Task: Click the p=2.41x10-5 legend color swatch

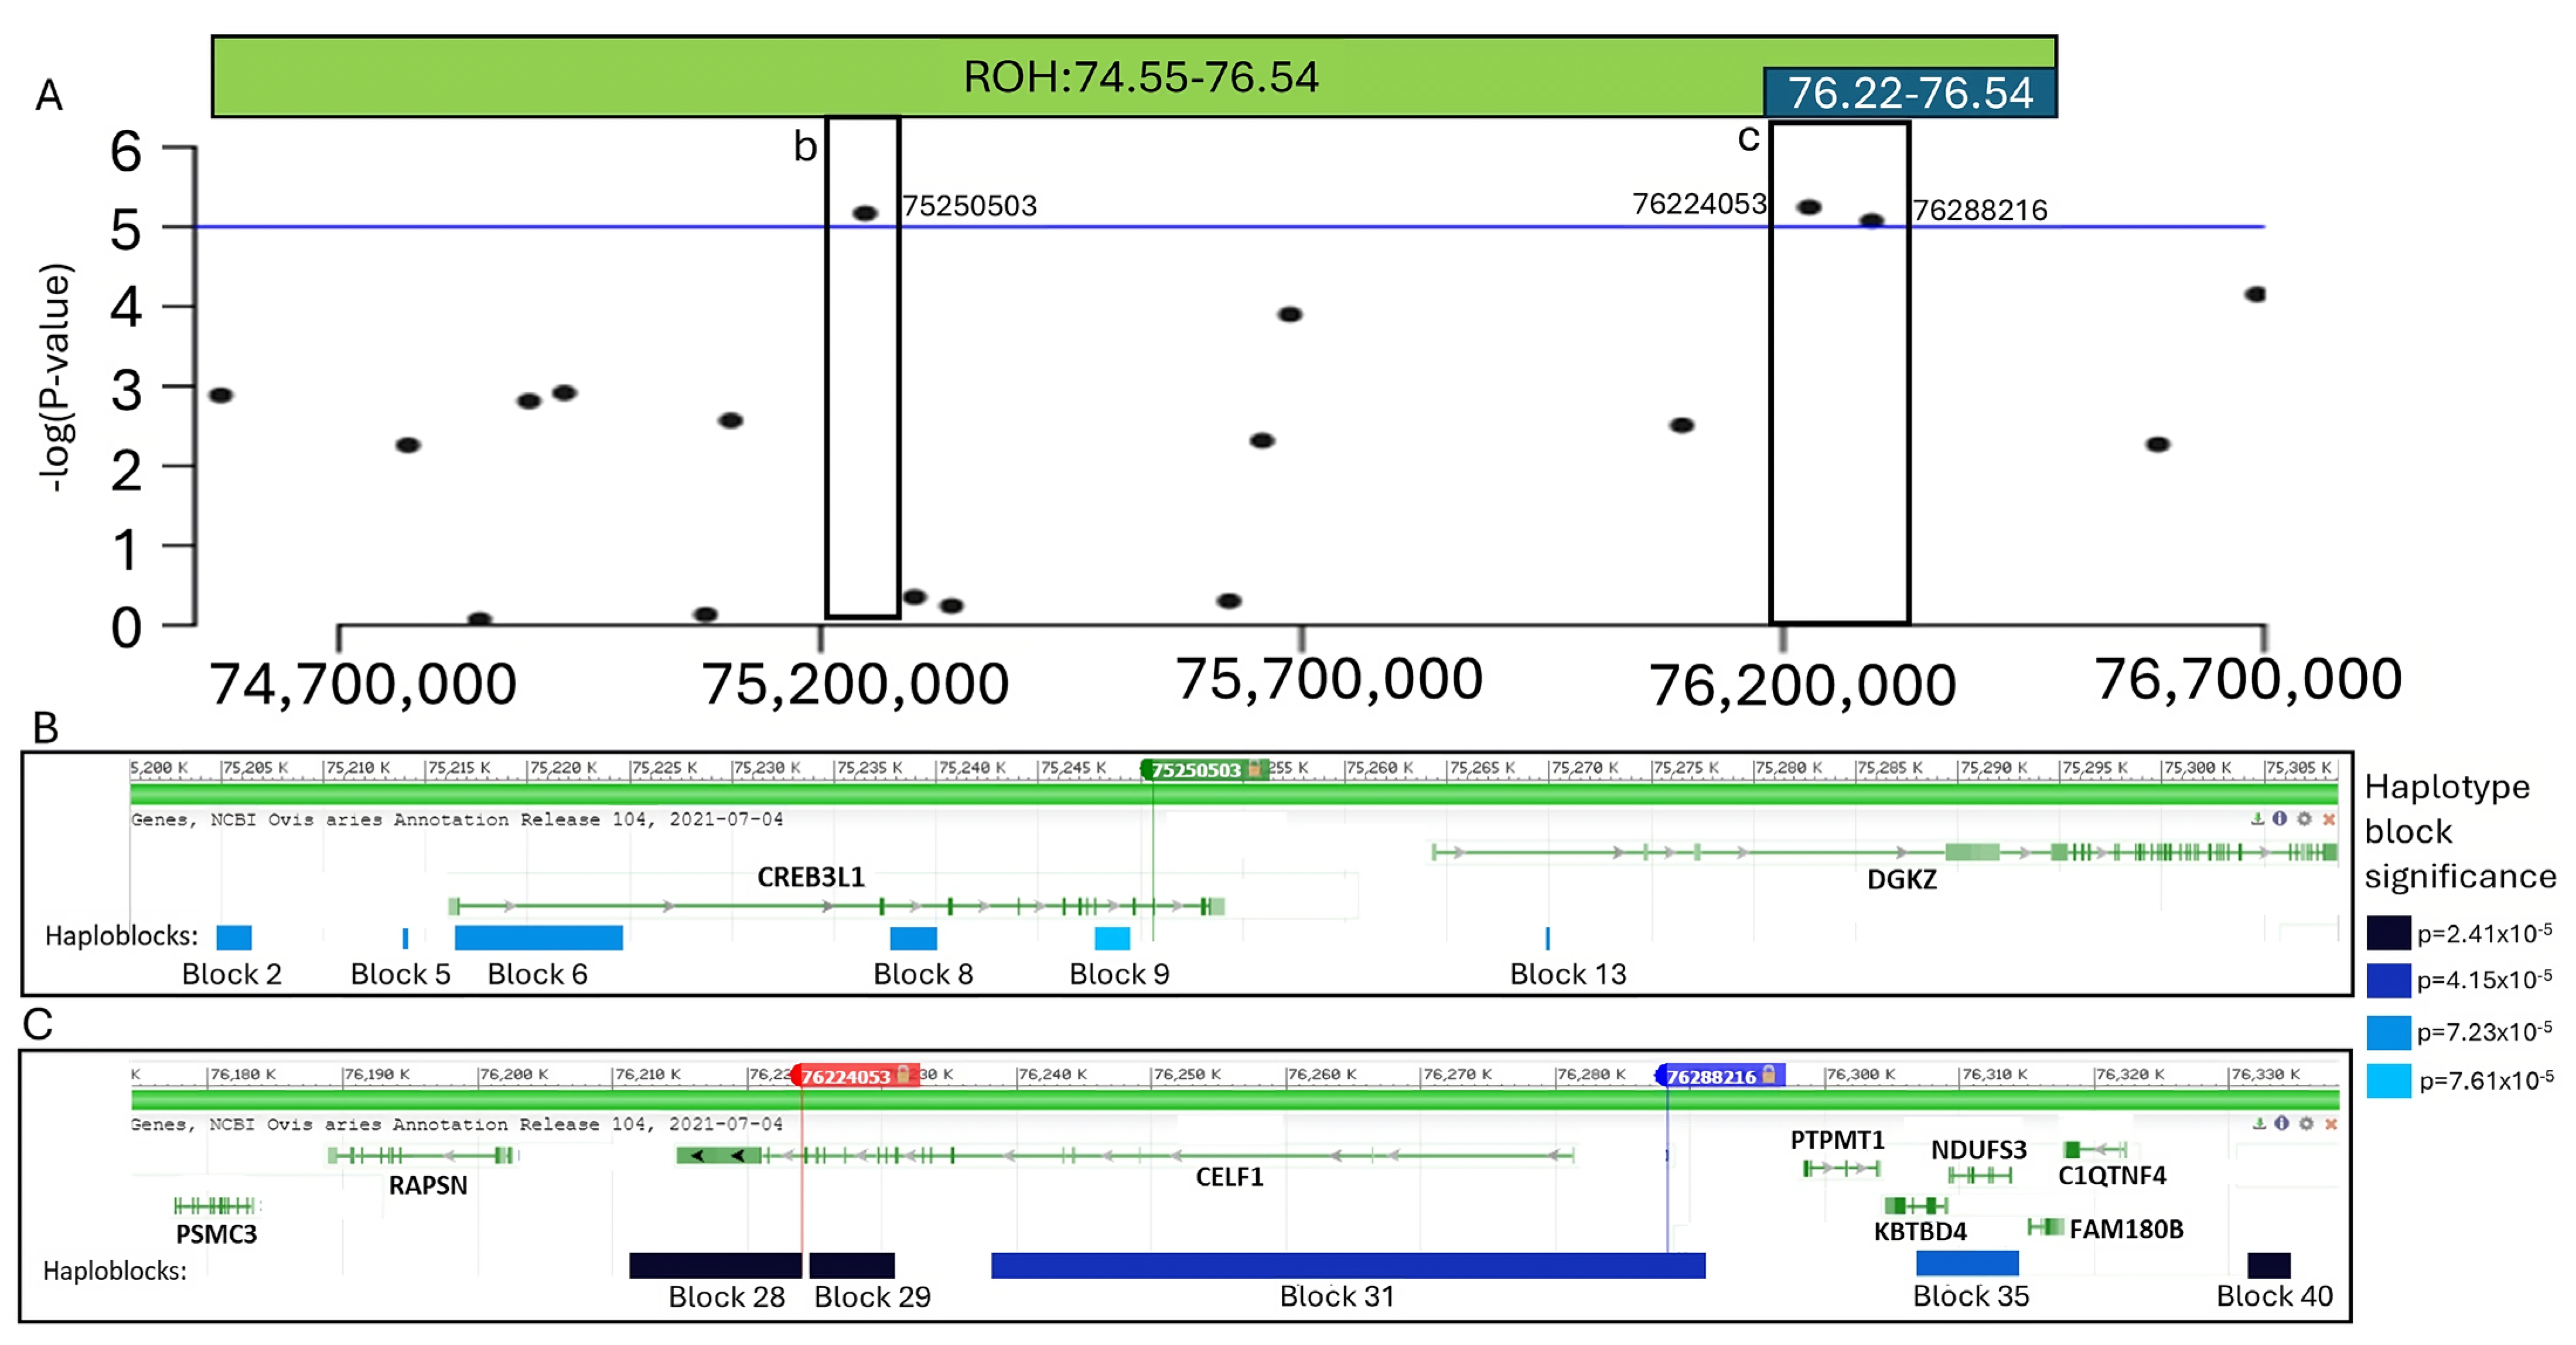Action: (x=2389, y=933)
